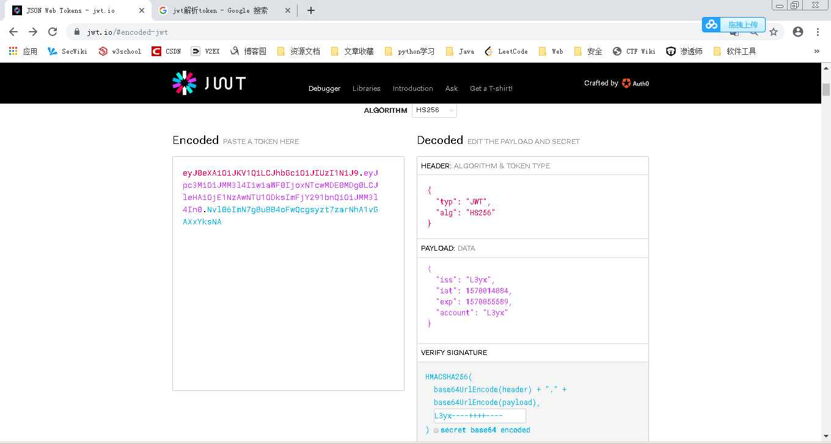Open Chrome profile avatar

point(798,32)
